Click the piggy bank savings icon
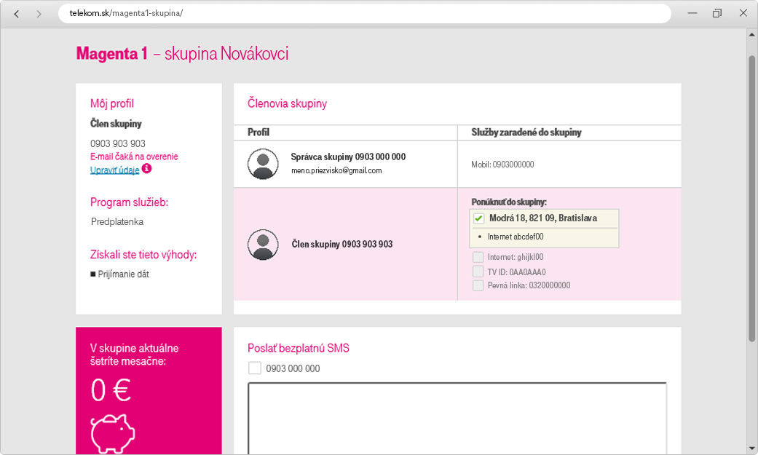 113,433
